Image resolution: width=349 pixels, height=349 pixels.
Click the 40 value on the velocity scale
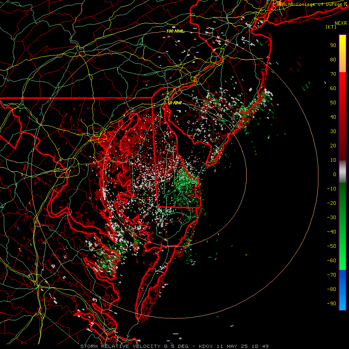333,117
